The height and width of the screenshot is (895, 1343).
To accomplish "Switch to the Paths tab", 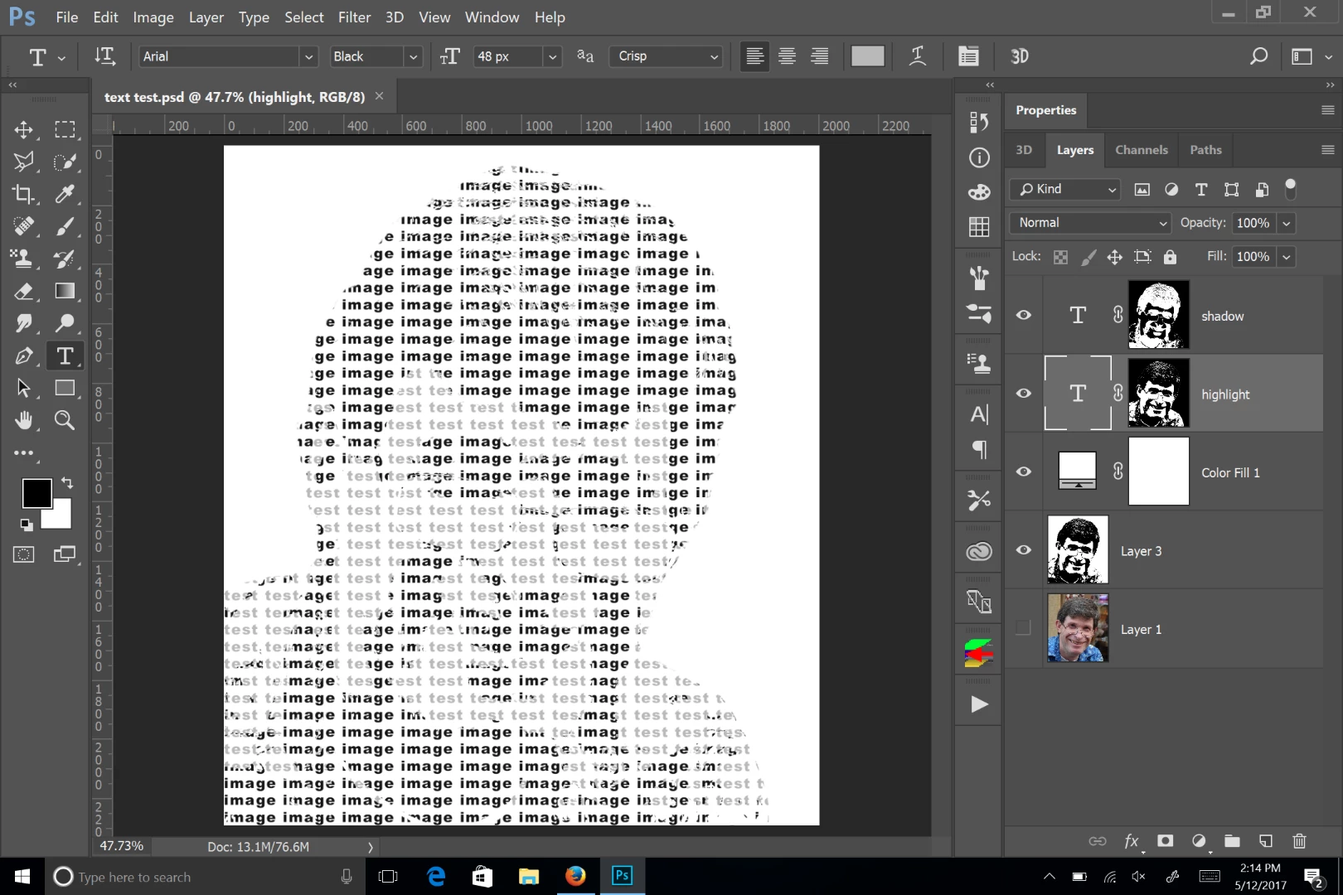I will pos(1205,150).
